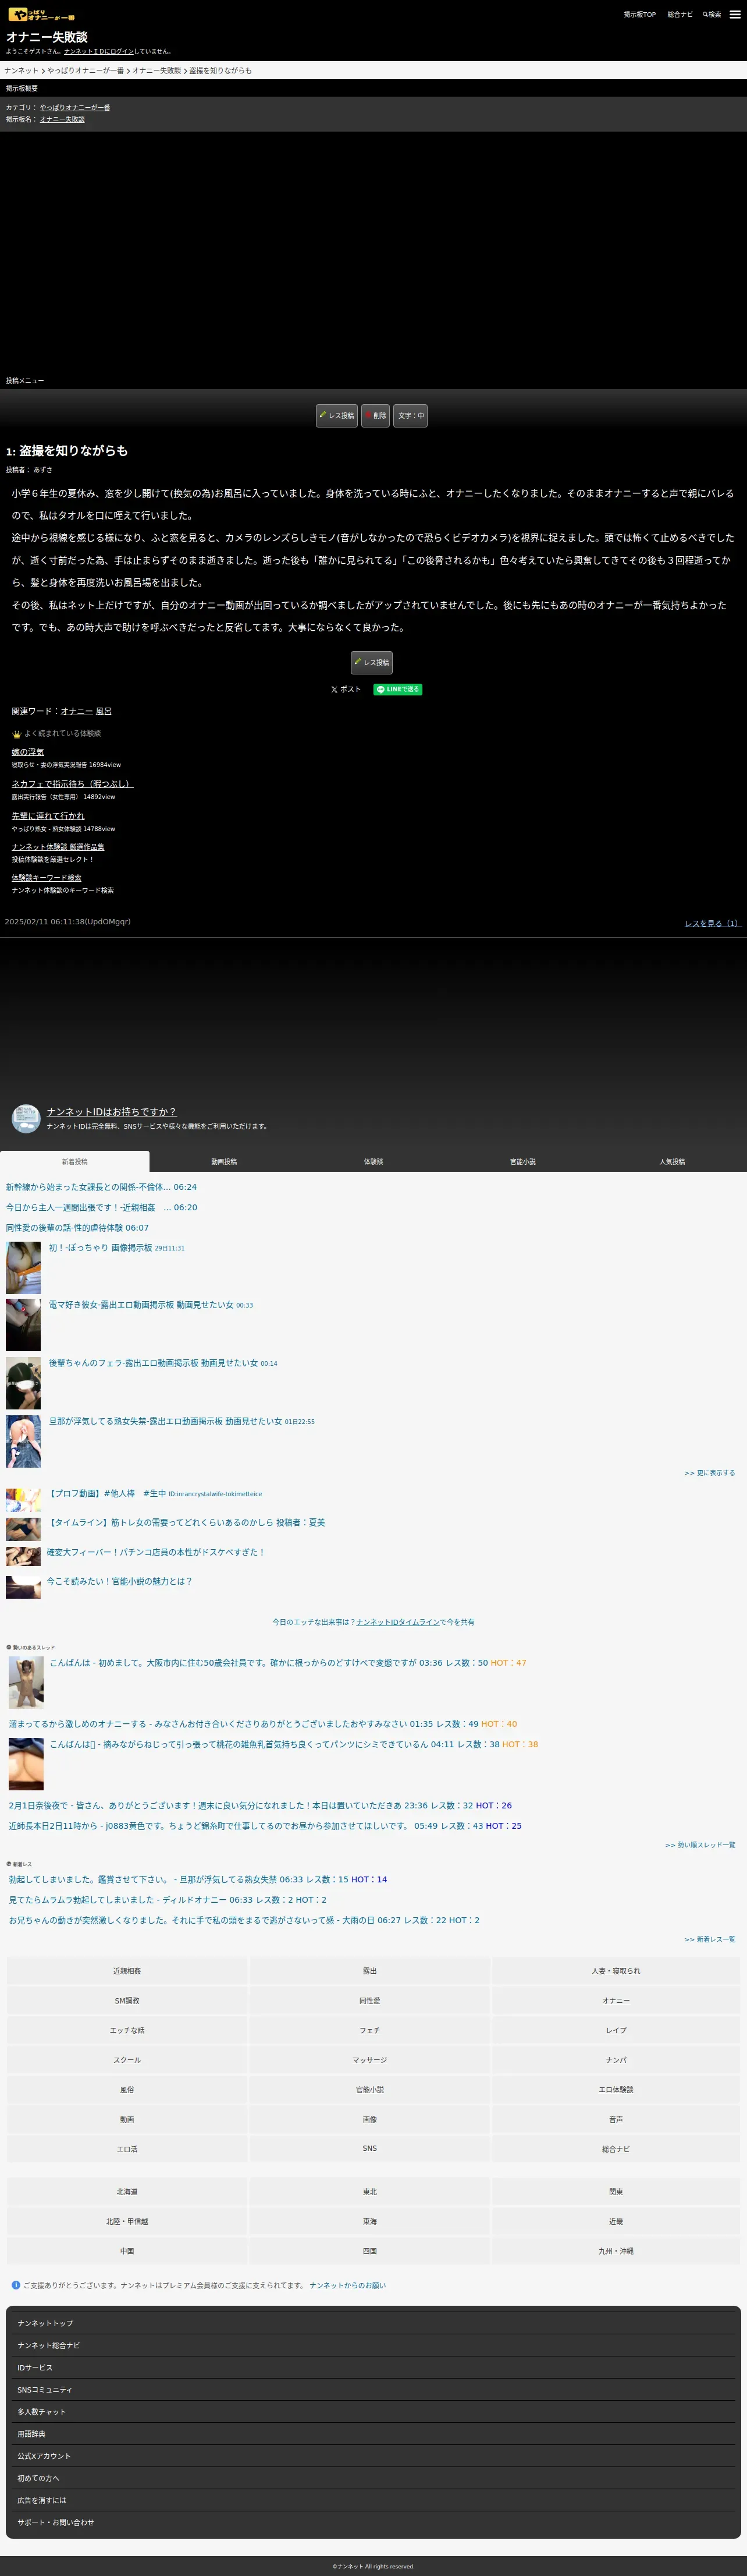The image size is (747, 2576).
Task: Click the round avatar beside ナンネットID prompt
Action: coord(26,1118)
